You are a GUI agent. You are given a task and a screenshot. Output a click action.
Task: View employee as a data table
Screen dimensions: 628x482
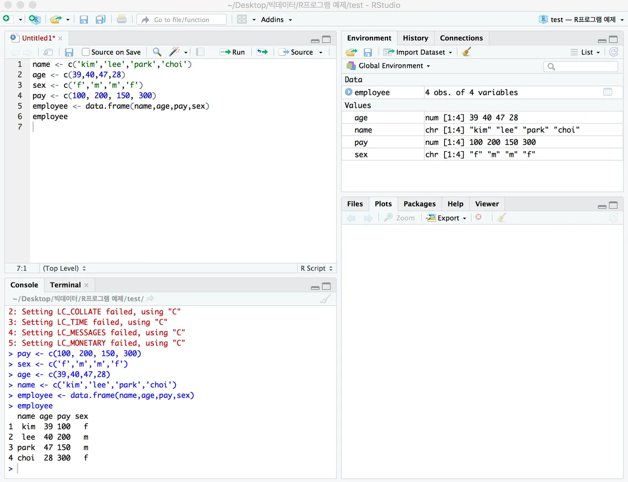[x=607, y=92]
